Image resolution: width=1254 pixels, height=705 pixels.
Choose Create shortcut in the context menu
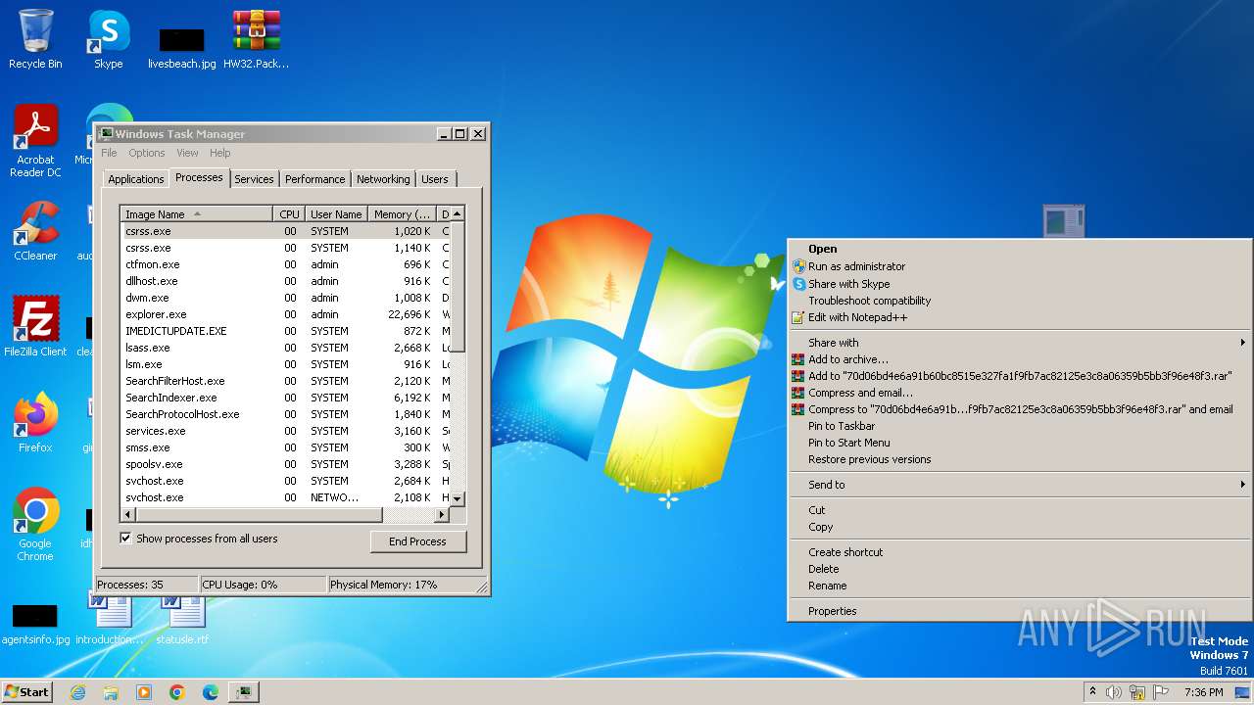(x=1020, y=552)
